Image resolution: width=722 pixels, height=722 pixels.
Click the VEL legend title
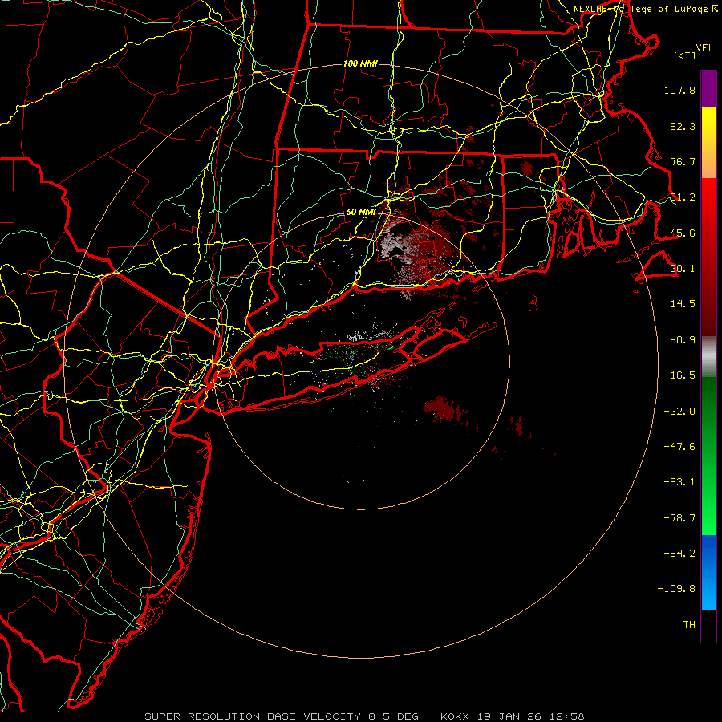704,48
